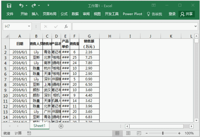Image resolution: width=200 pixels, height=137 pixels.
Task: Undo the last action
Action: [21, 6]
